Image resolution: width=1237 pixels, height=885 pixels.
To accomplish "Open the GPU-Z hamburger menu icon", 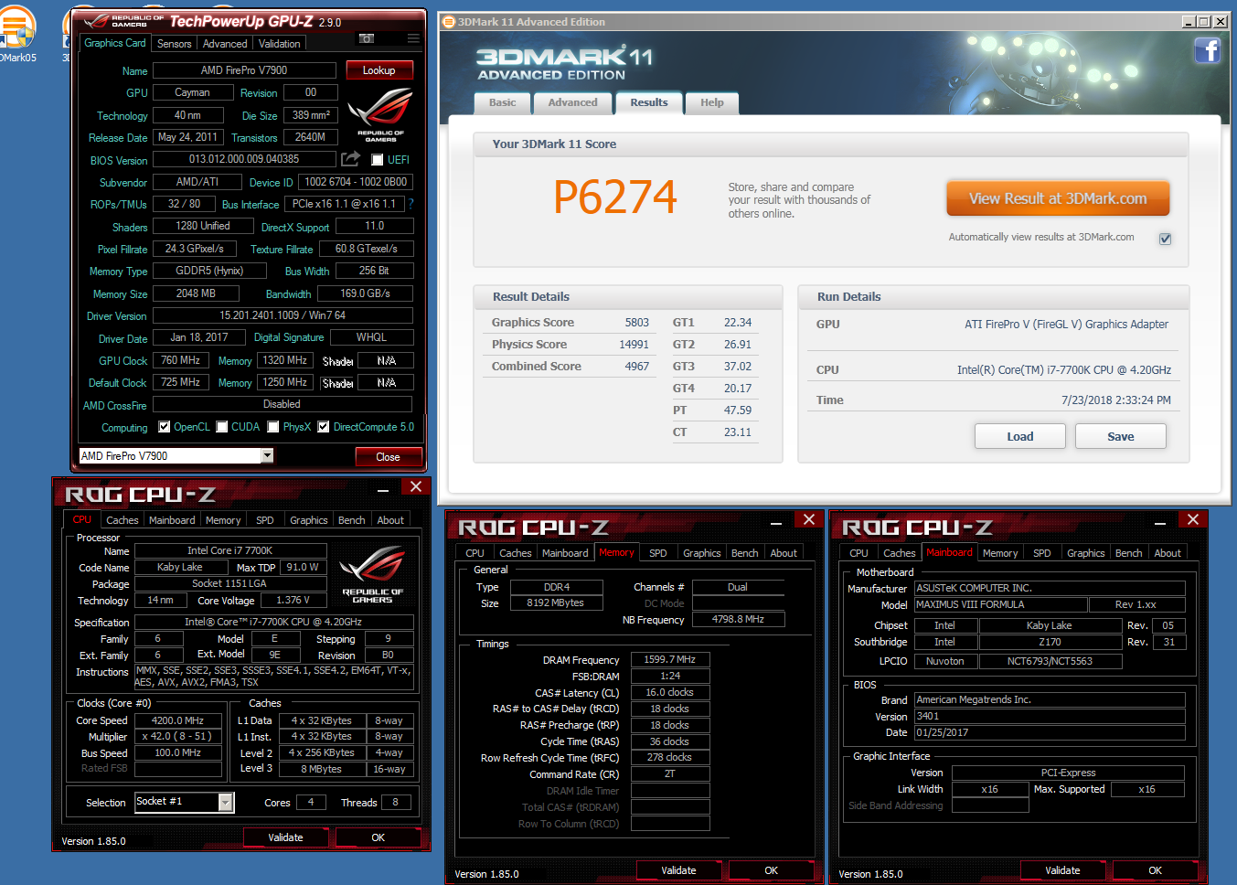I will coord(413,38).
